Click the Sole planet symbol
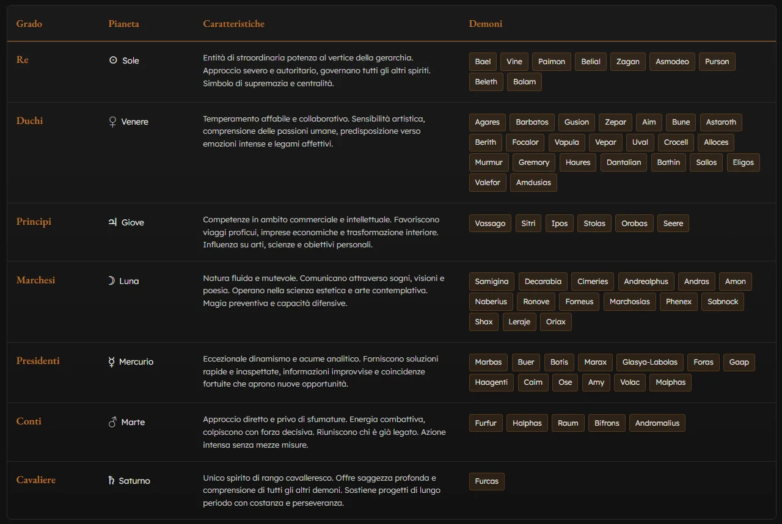Image resolution: width=782 pixels, height=524 pixels. click(x=113, y=60)
